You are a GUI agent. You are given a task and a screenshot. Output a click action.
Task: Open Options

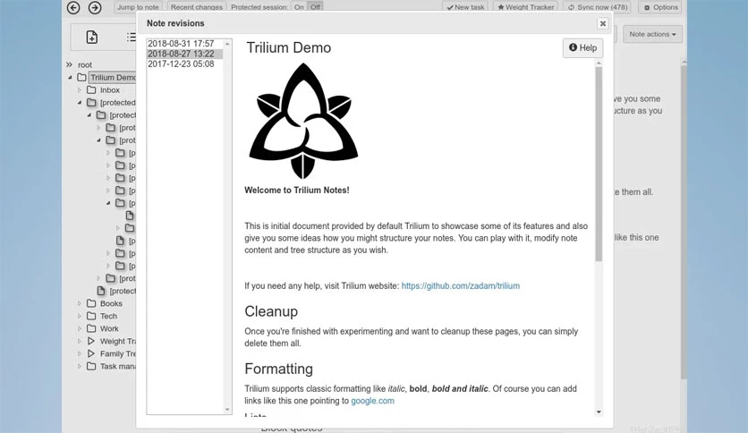pyautogui.click(x=660, y=7)
